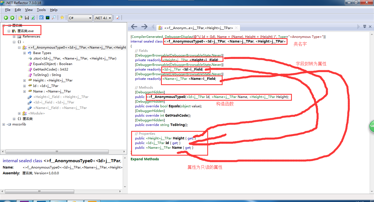Viewport: 374px width, 202px height.
Task: Click the Expand Methods link
Action: click(x=145, y=159)
